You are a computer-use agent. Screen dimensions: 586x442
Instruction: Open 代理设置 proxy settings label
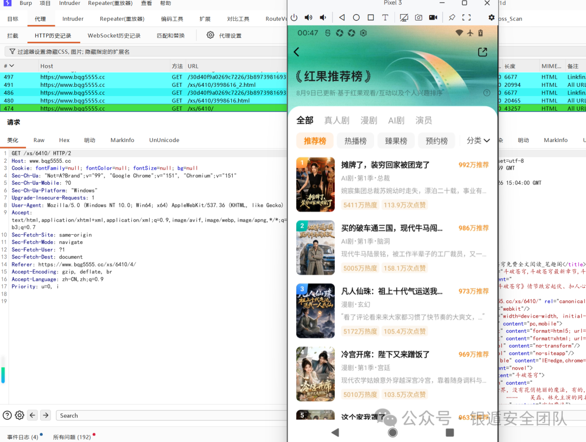pyautogui.click(x=230, y=35)
